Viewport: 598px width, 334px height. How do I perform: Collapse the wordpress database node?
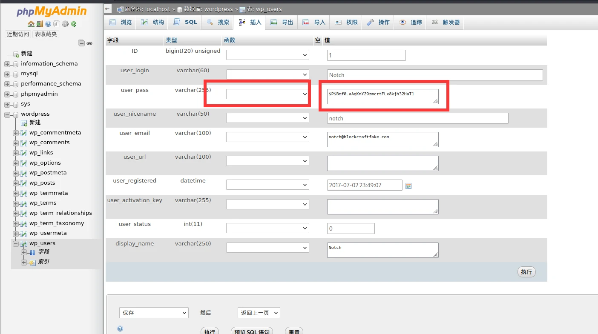pyautogui.click(x=7, y=114)
